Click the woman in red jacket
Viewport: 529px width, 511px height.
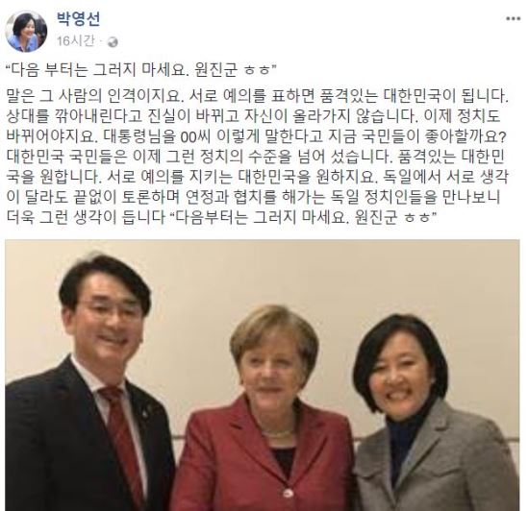[266, 407]
